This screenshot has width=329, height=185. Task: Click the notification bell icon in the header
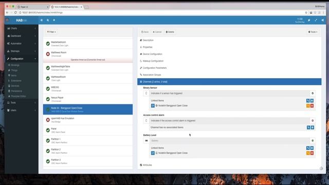(54, 20)
